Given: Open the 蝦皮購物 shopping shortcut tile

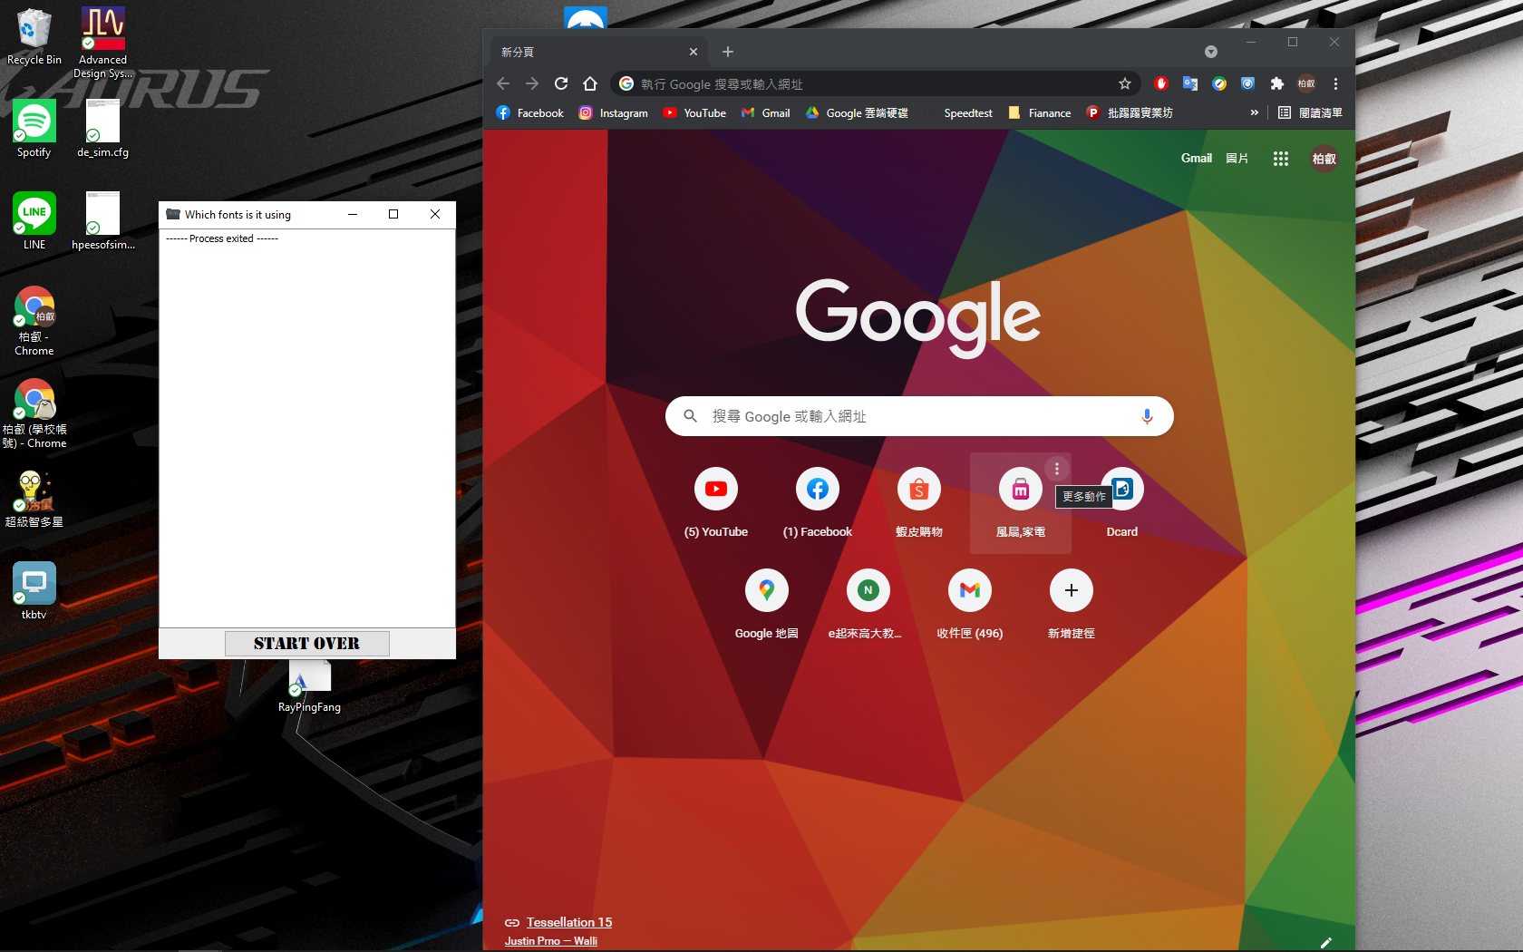Looking at the screenshot, I should click(x=918, y=489).
